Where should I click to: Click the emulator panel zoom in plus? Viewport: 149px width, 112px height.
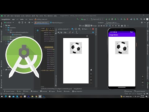coord(142,77)
